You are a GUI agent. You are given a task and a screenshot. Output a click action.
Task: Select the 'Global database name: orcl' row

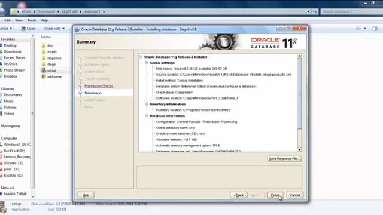click(x=175, y=128)
